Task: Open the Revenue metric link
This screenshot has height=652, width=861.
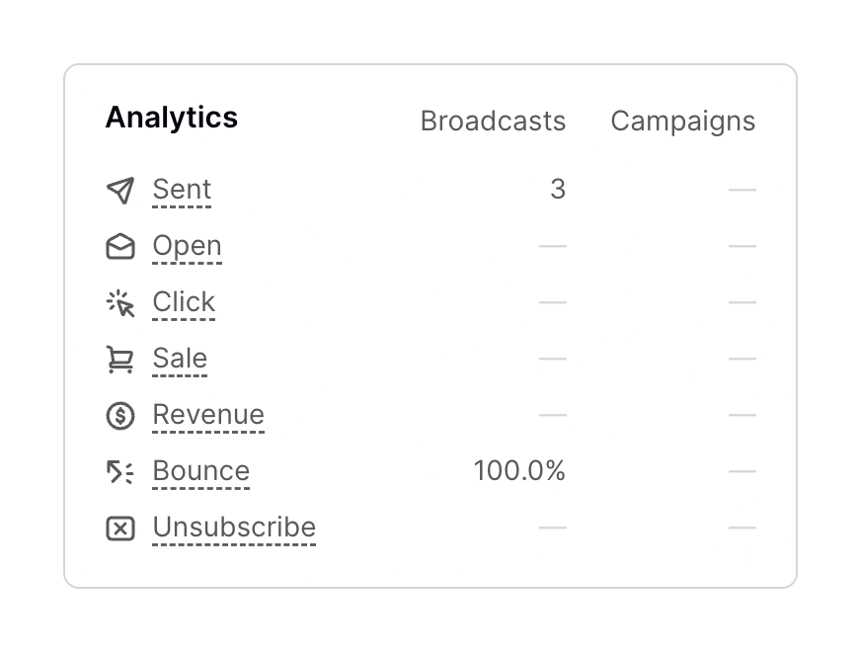Action: tap(208, 415)
